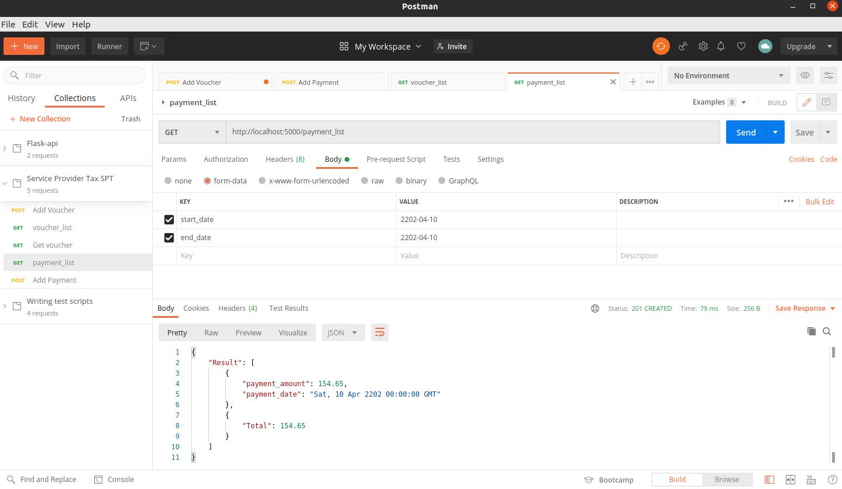Image resolution: width=842 pixels, height=489 pixels.
Task: Open the Send button dropdown arrow
Action: (775, 132)
